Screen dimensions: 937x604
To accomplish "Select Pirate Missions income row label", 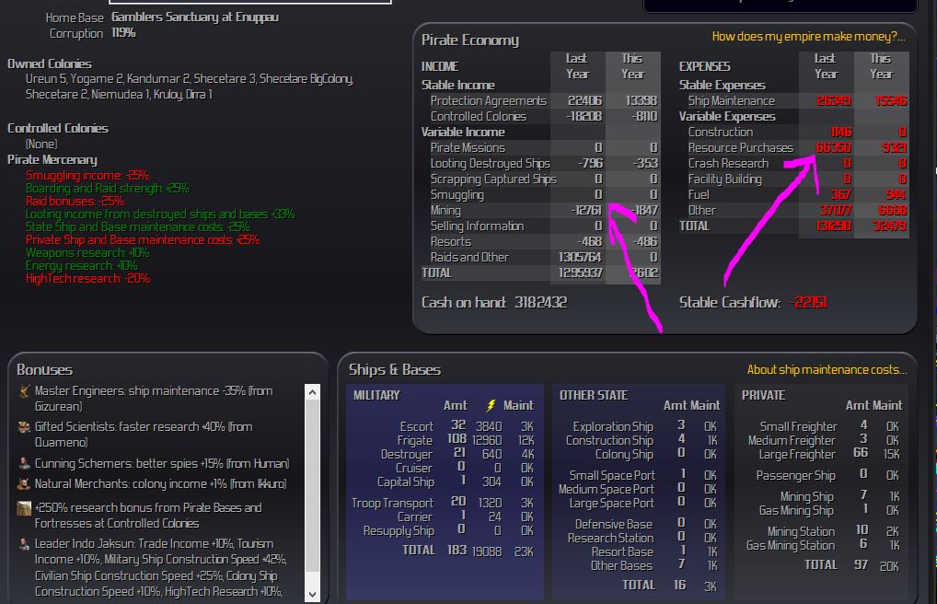I will tap(468, 147).
